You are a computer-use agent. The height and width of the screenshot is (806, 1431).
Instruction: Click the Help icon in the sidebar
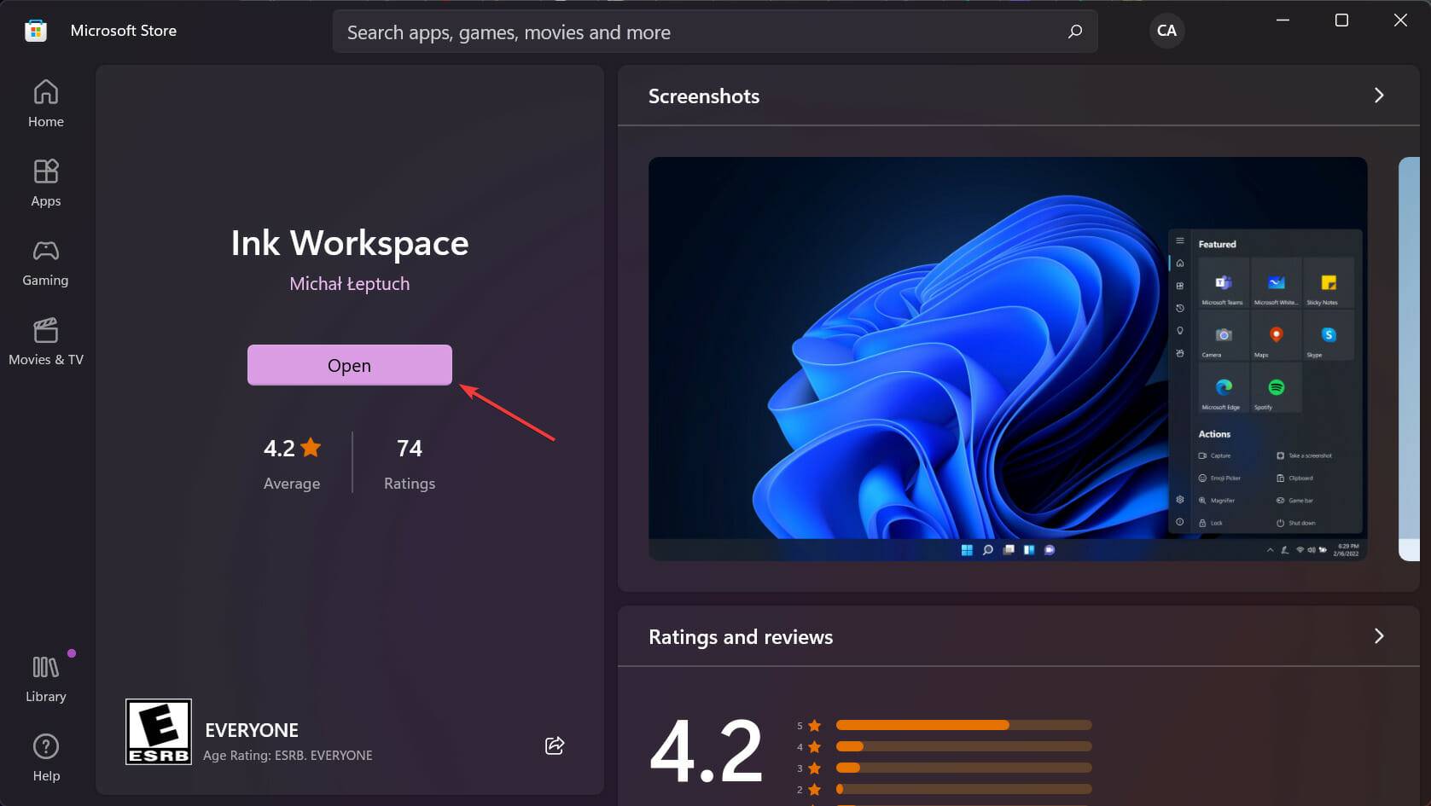point(45,756)
